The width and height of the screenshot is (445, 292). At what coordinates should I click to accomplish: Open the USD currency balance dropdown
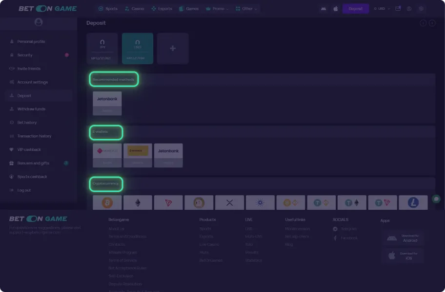(x=382, y=9)
